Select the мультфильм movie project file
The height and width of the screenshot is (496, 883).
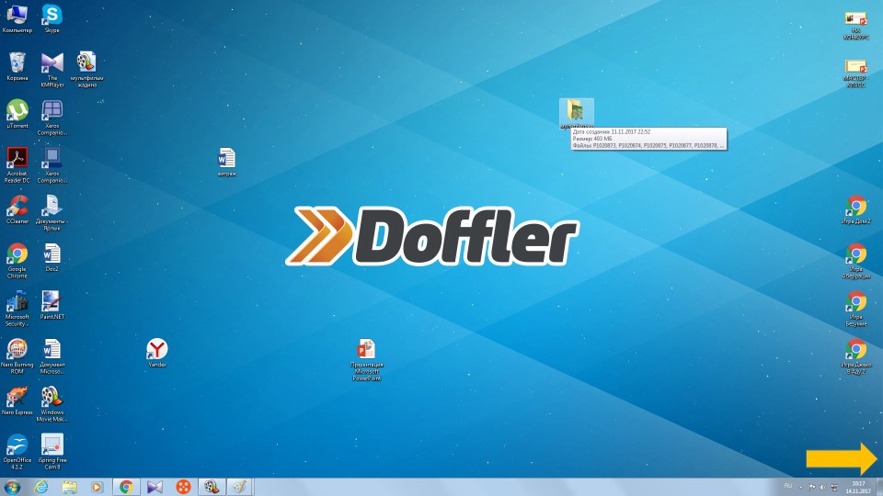(x=86, y=69)
